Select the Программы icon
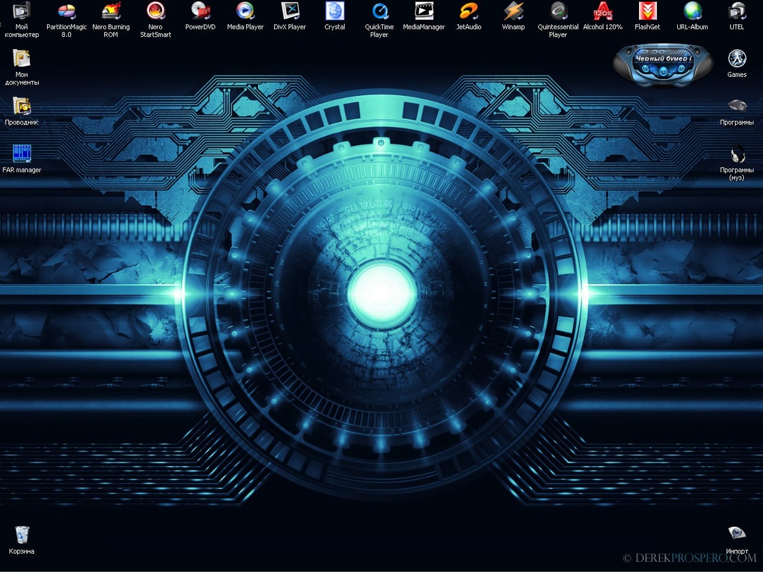Screen dimensions: 763x572 point(736,111)
